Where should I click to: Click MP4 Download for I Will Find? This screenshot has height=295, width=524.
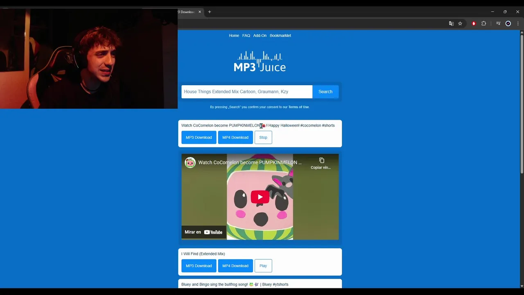(x=235, y=265)
